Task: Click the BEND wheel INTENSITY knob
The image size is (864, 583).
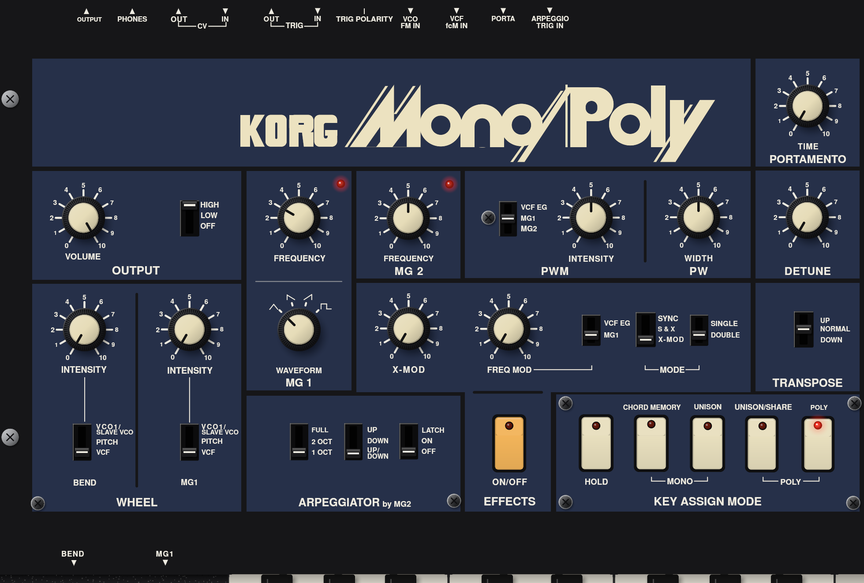Action: pos(84,330)
